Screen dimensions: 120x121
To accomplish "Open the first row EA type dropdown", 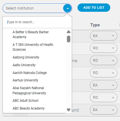I will [104, 36].
